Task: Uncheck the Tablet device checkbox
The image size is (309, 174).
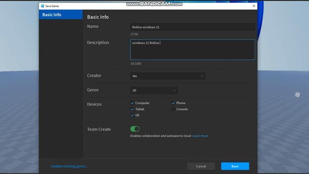Action: pyautogui.click(x=132, y=109)
